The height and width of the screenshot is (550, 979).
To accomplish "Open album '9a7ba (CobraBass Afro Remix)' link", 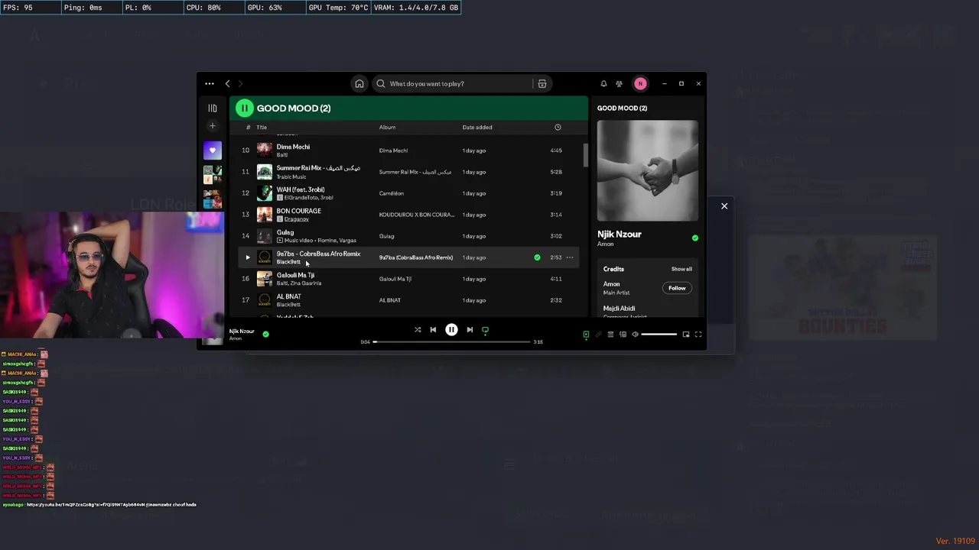I will [416, 257].
